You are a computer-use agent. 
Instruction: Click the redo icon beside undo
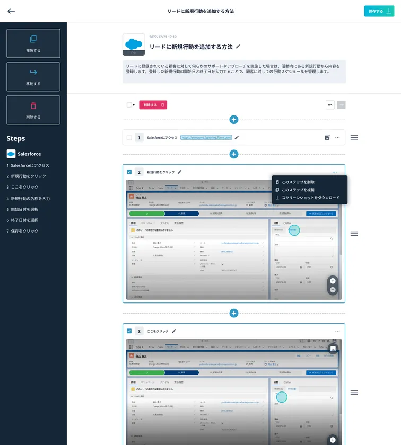pos(341,105)
